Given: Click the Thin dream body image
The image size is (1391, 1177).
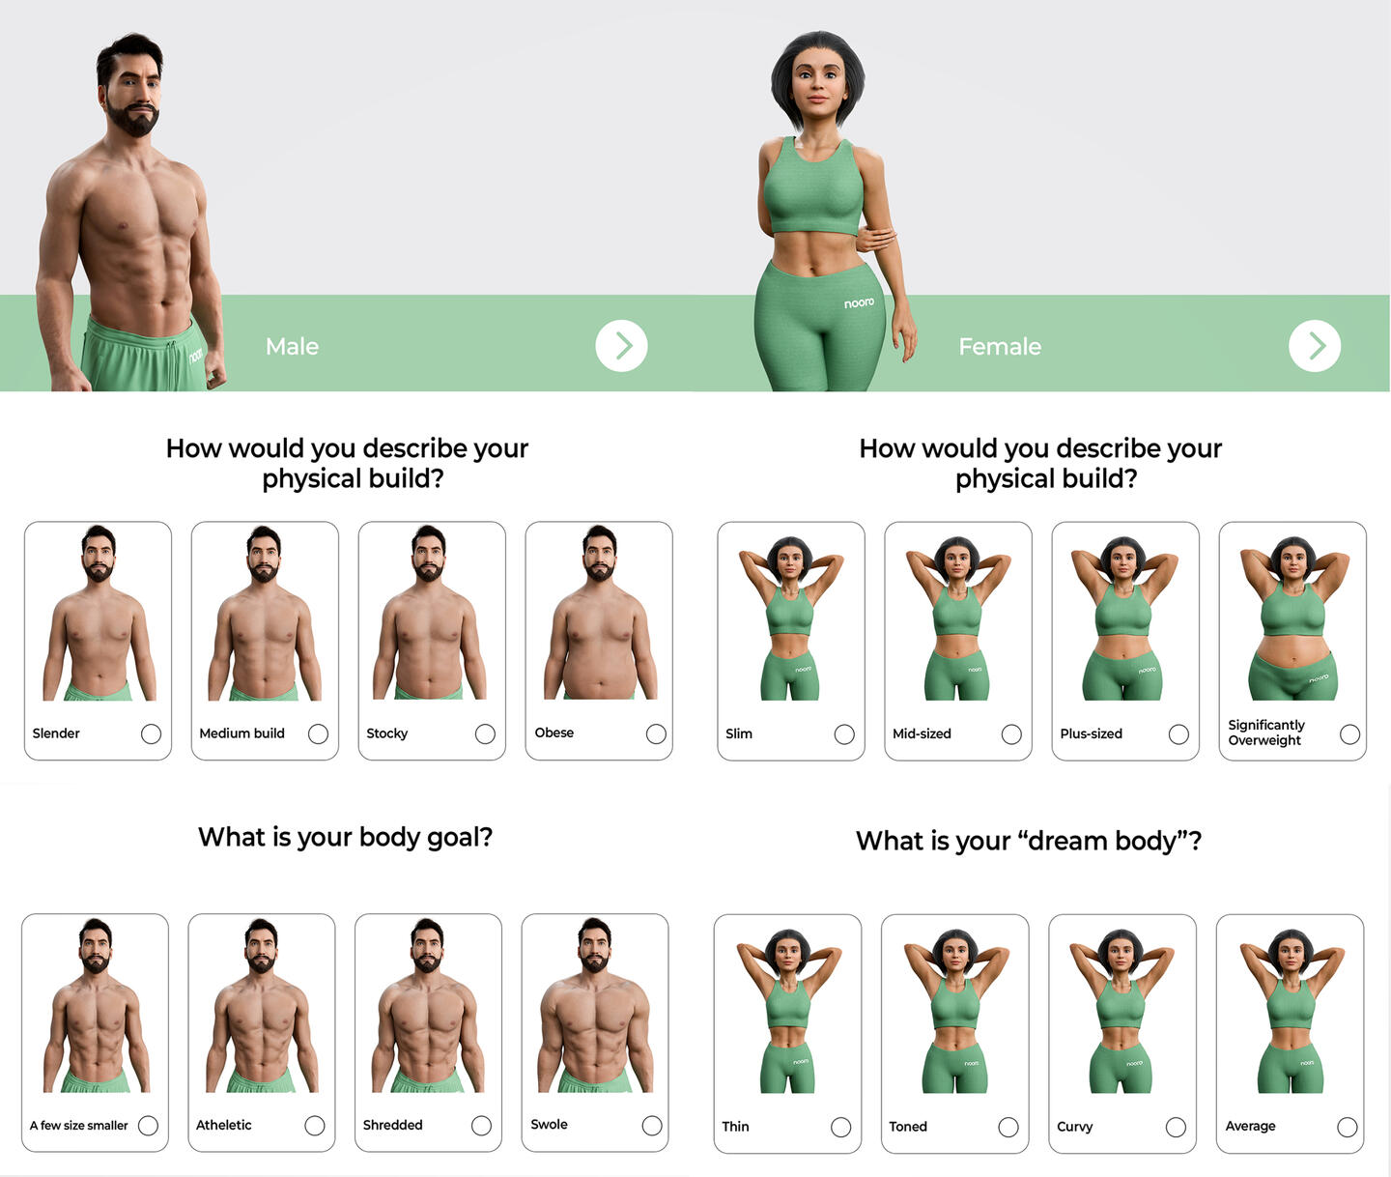Looking at the screenshot, I should tap(788, 1011).
